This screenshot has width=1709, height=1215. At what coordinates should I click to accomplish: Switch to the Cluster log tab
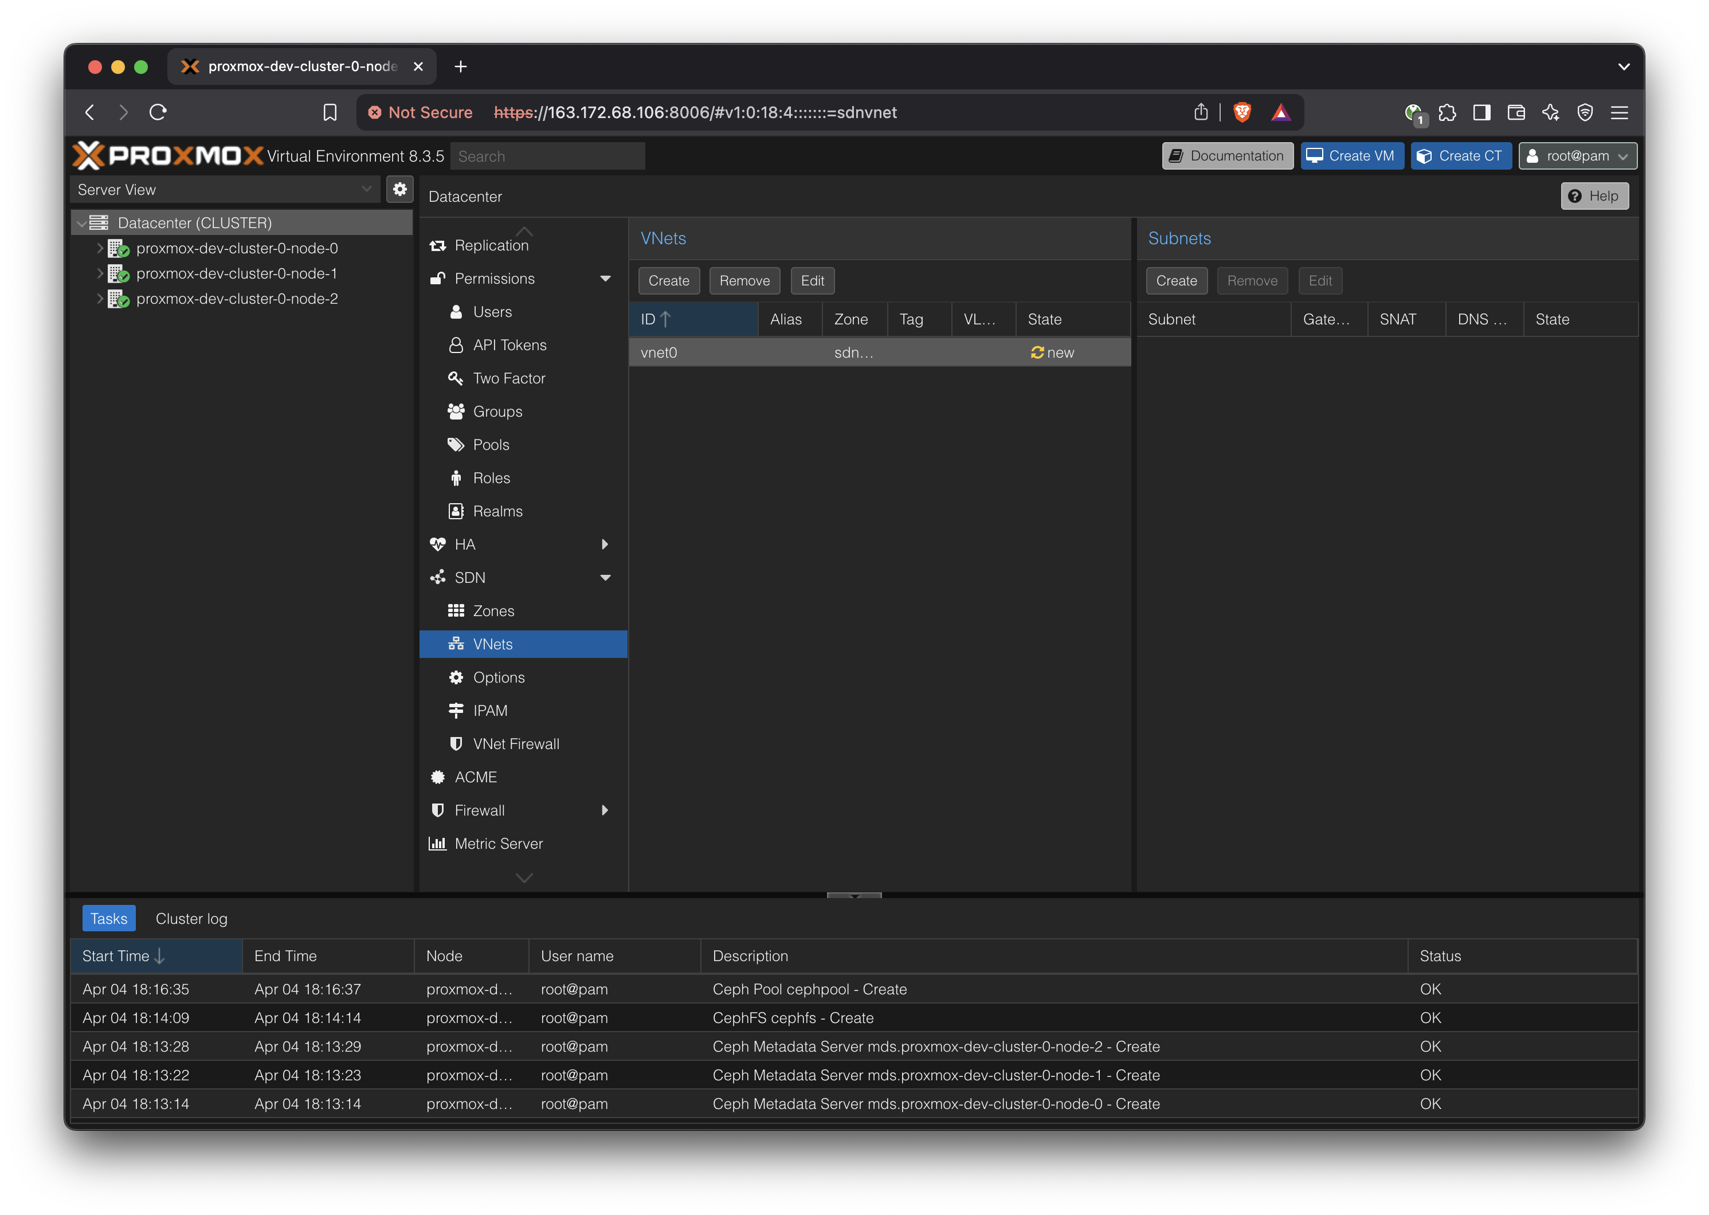[191, 919]
